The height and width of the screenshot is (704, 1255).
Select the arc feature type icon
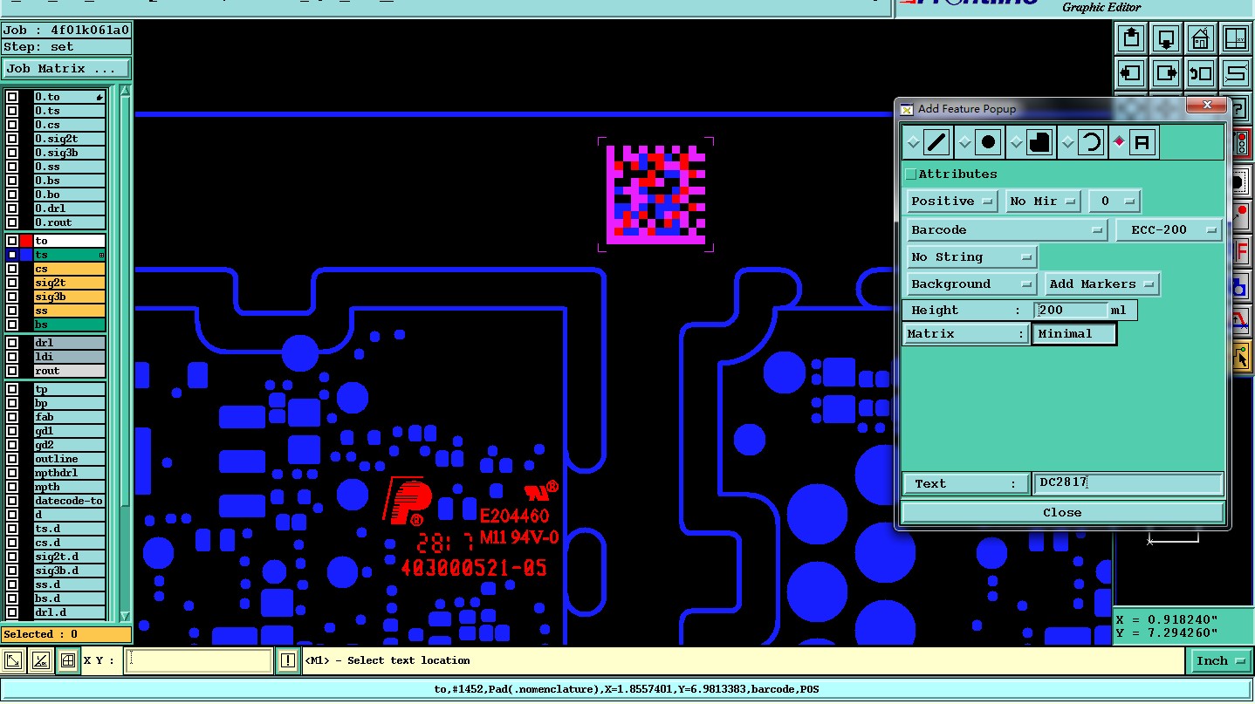click(x=1090, y=142)
